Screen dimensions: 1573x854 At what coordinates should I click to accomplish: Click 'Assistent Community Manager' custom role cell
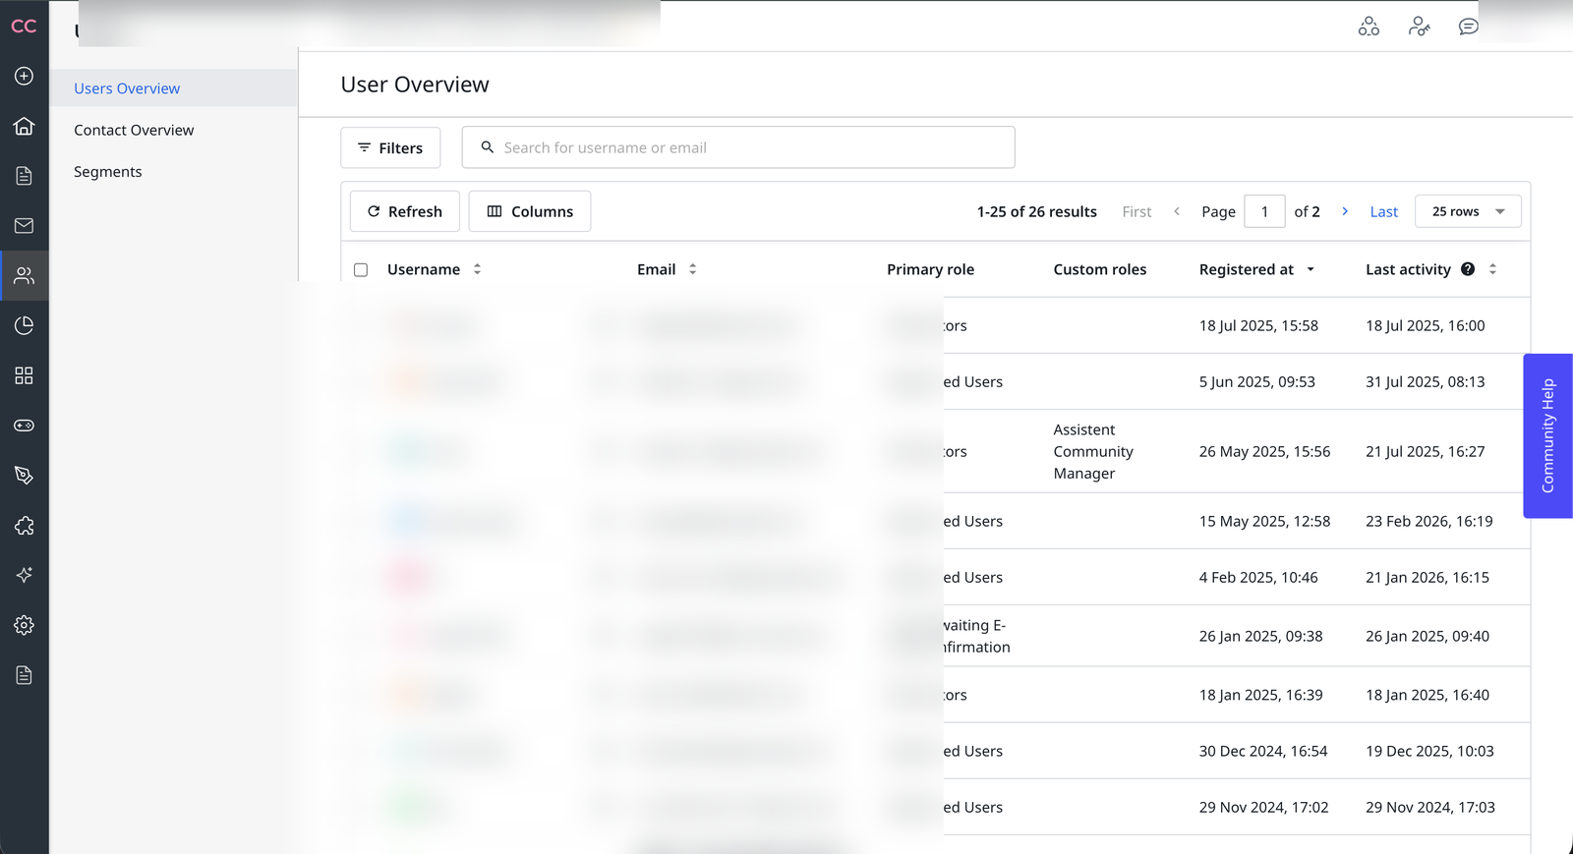pyautogui.click(x=1093, y=451)
